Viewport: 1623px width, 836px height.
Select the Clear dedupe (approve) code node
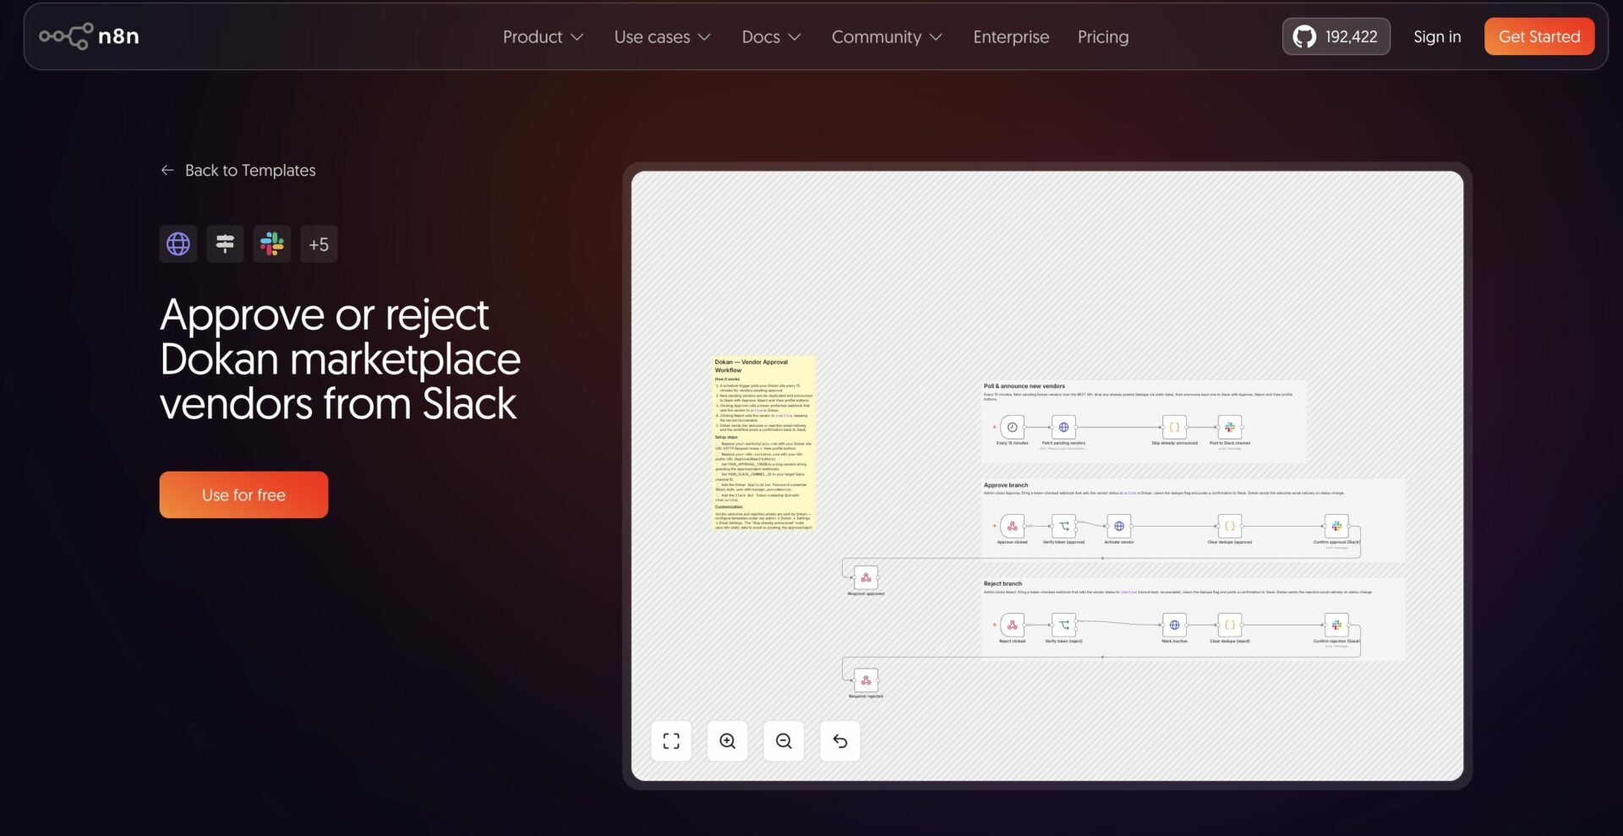click(1229, 527)
